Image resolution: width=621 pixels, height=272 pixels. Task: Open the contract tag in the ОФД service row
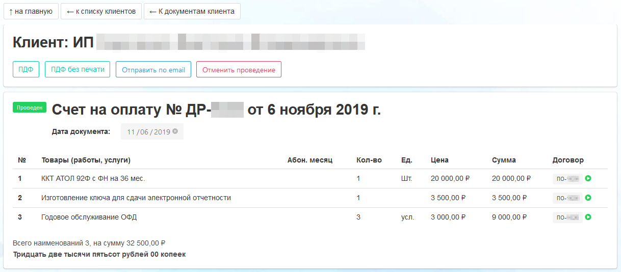click(567, 217)
